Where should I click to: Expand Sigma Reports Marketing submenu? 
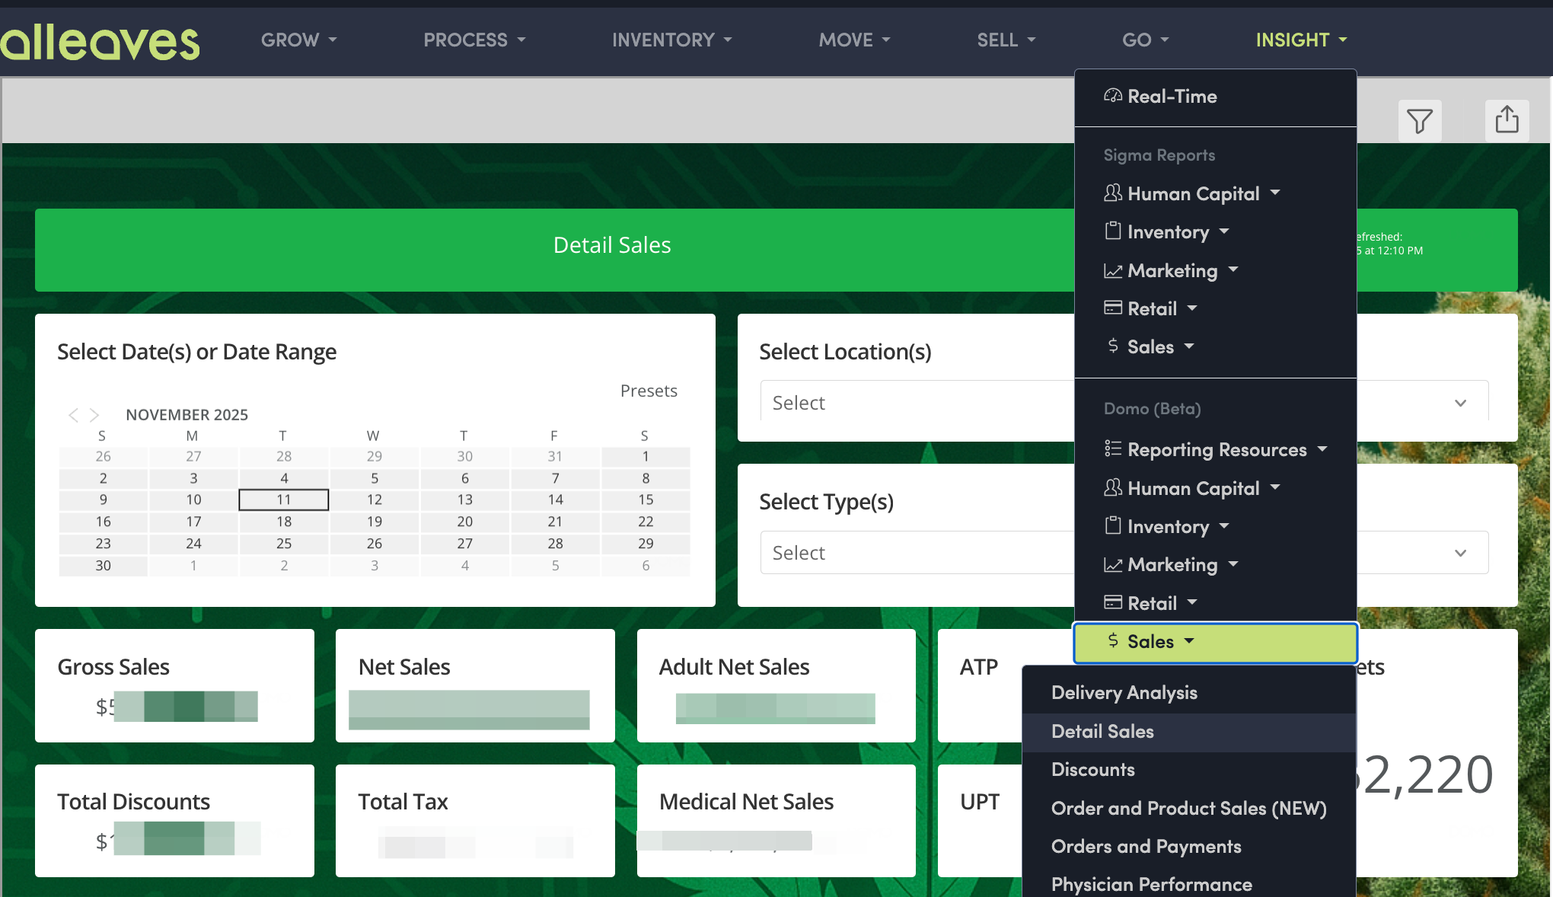(x=1172, y=270)
